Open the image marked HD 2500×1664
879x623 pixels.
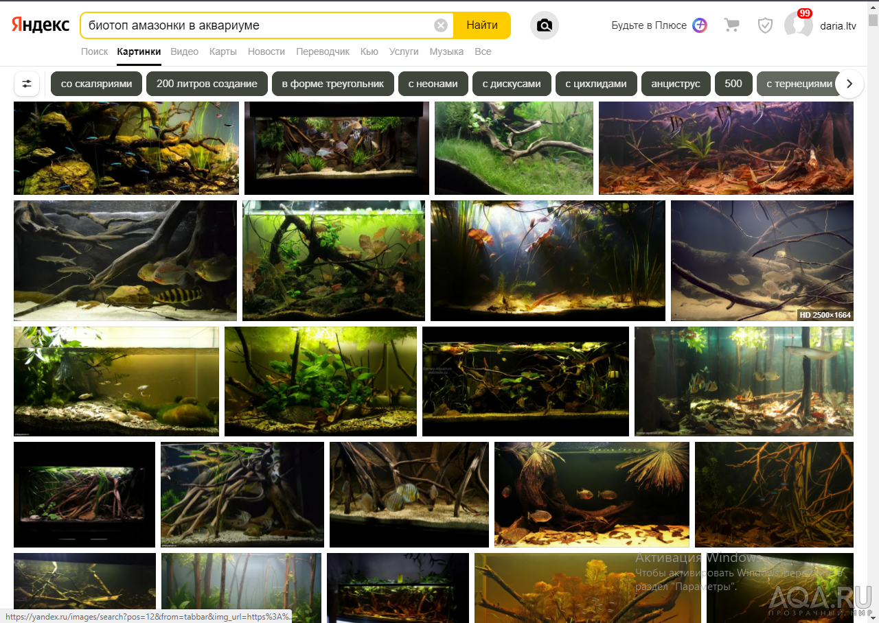point(762,261)
